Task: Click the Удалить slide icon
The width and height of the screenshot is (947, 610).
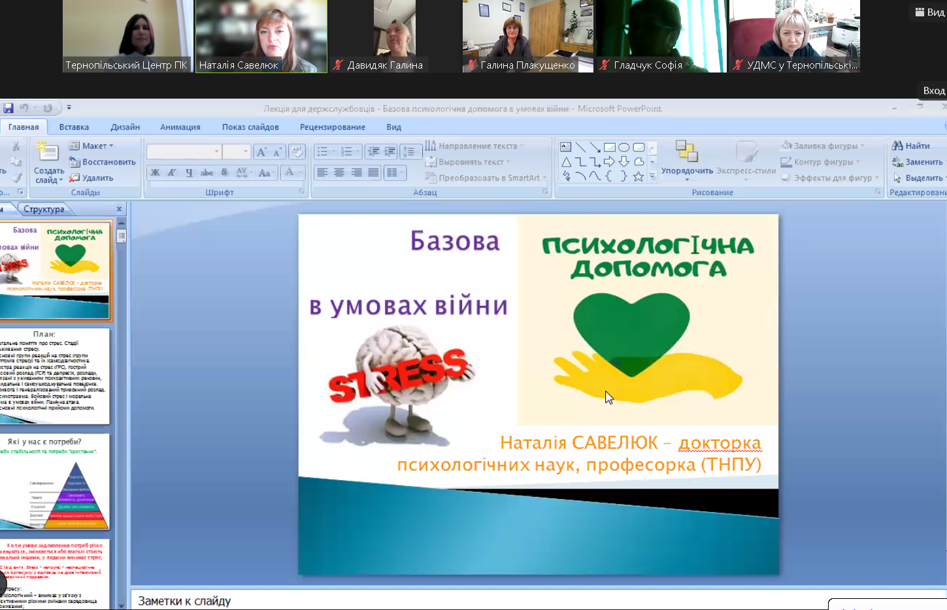Action: click(x=75, y=178)
